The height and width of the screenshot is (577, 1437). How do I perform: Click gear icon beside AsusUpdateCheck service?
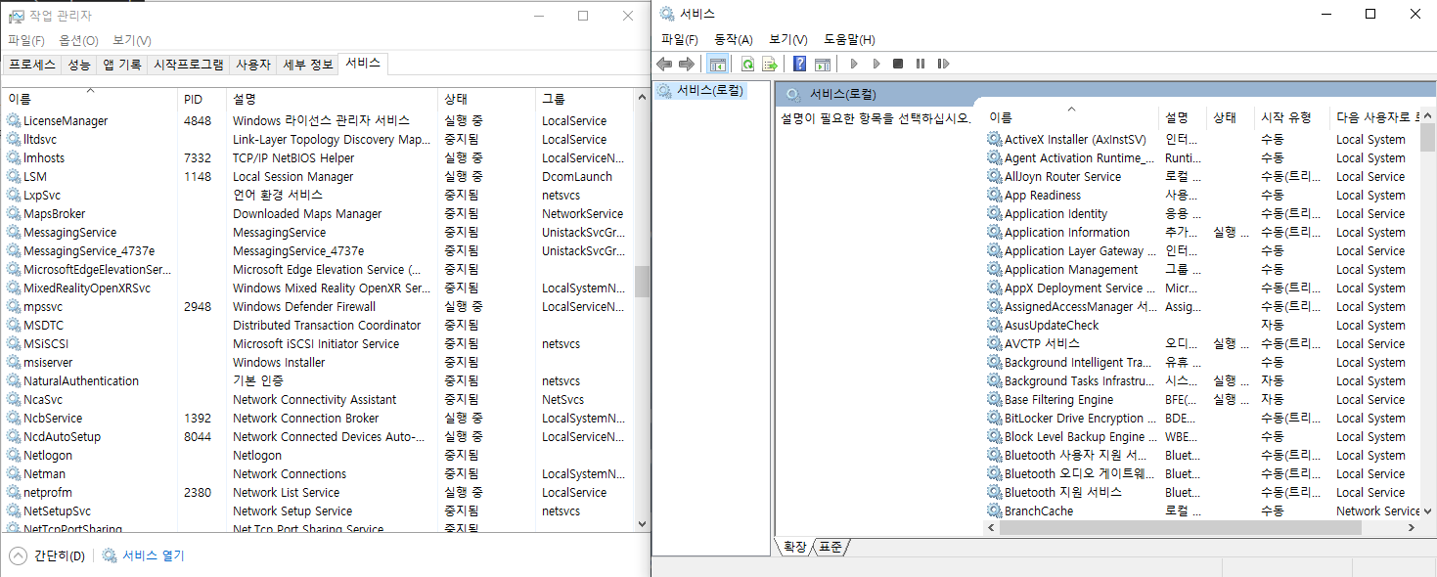pos(995,325)
